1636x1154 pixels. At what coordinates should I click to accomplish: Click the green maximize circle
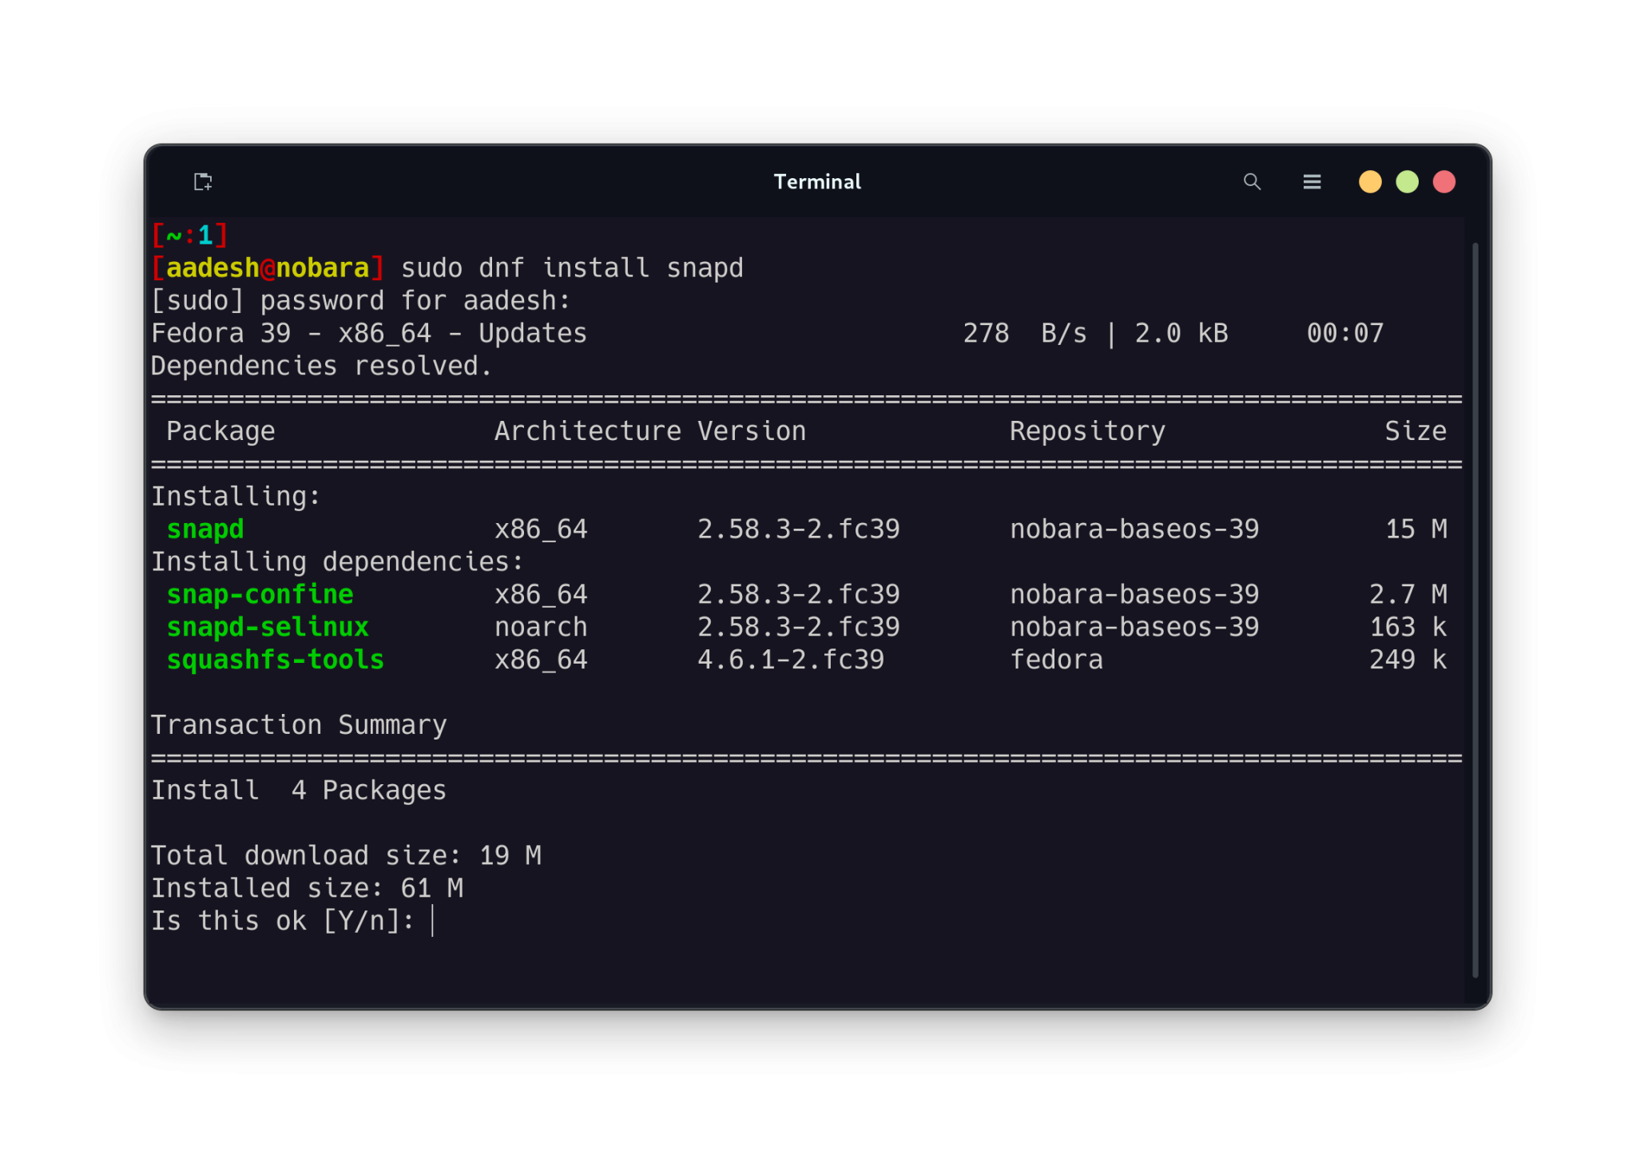pyautogui.click(x=1407, y=181)
